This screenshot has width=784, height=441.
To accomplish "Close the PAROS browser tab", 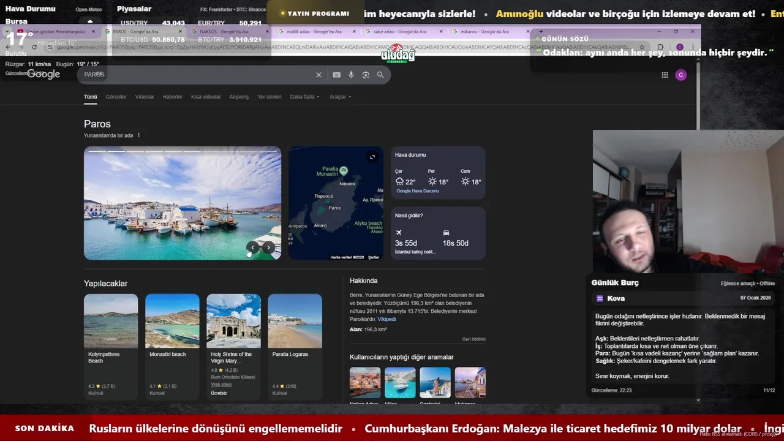I will coord(180,31).
